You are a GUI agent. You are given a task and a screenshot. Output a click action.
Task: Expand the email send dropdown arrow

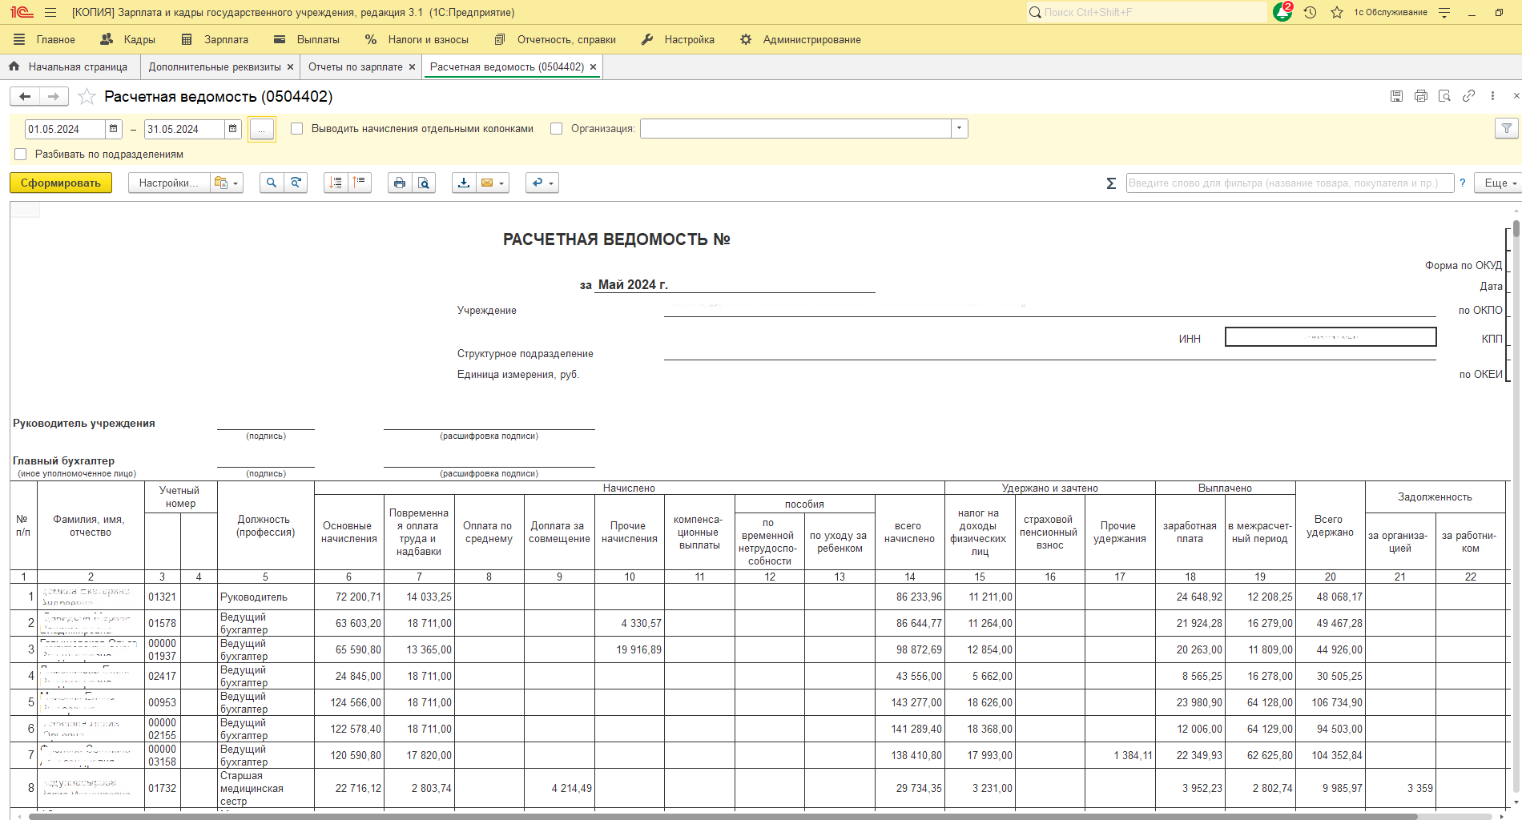pyautogui.click(x=501, y=183)
